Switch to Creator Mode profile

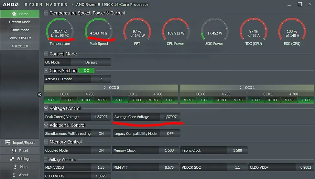click(x=20, y=22)
